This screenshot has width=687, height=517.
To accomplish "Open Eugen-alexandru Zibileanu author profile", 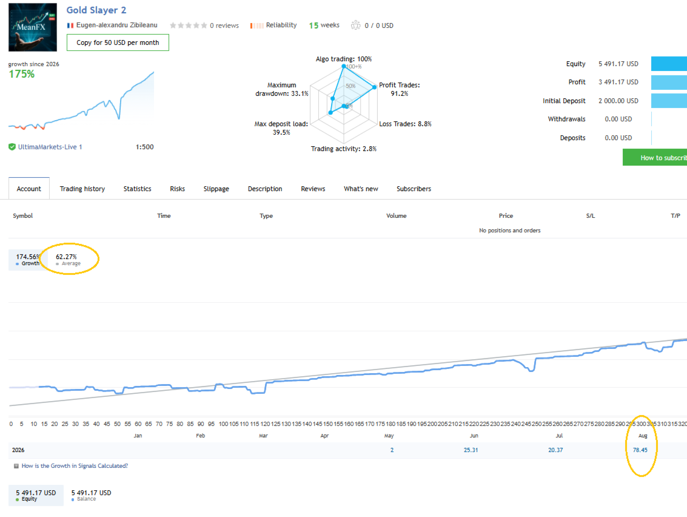I will pyautogui.click(x=116, y=25).
